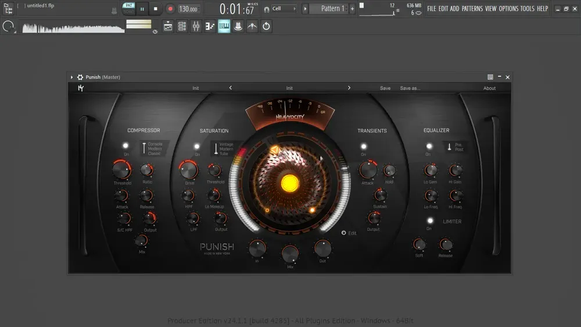Image resolution: width=581 pixels, height=327 pixels.
Task: Click the Heavyocity logo icon
Action: coord(81,88)
